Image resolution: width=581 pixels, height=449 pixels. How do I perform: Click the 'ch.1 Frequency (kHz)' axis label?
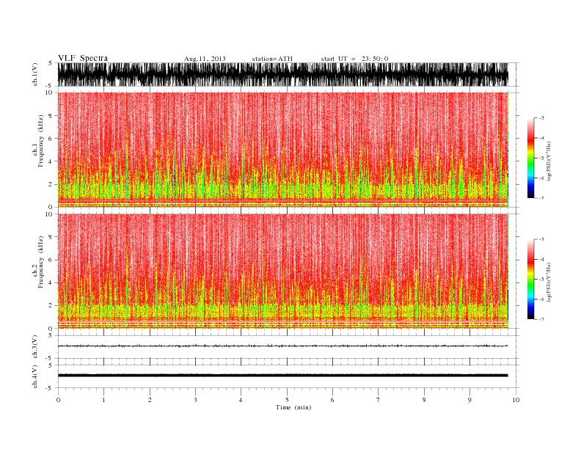click(x=38, y=142)
